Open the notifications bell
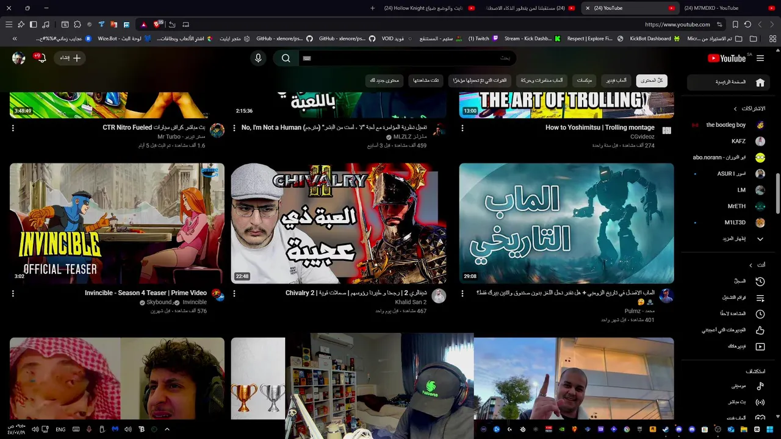 tap(41, 58)
